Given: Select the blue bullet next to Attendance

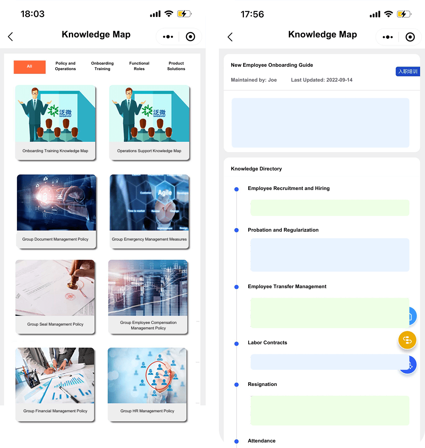Looking at the screenshot, I should click(x=236, y=441).
